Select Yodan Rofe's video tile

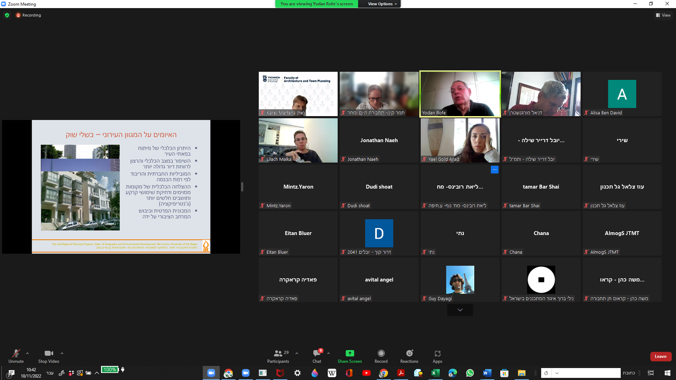[x=460, y=94]
